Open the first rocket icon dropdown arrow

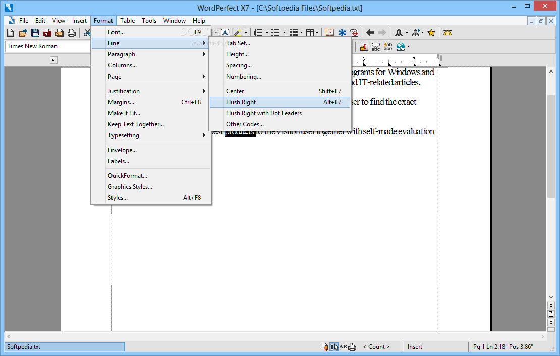pyautogui.click(x=407, y=33)
